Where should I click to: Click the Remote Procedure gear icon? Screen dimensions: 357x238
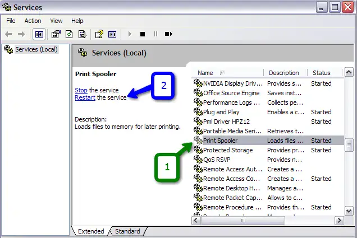click(198, 207)
